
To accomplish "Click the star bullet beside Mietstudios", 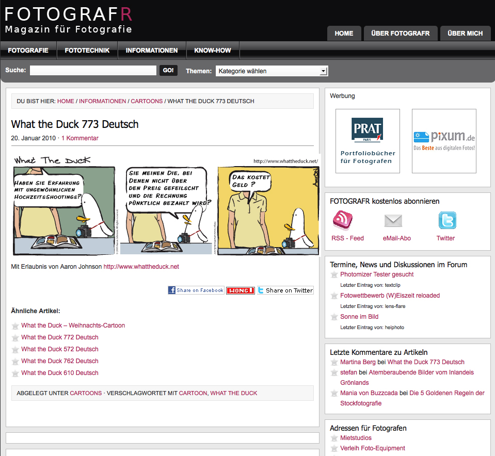I will [x=334, y=438].
